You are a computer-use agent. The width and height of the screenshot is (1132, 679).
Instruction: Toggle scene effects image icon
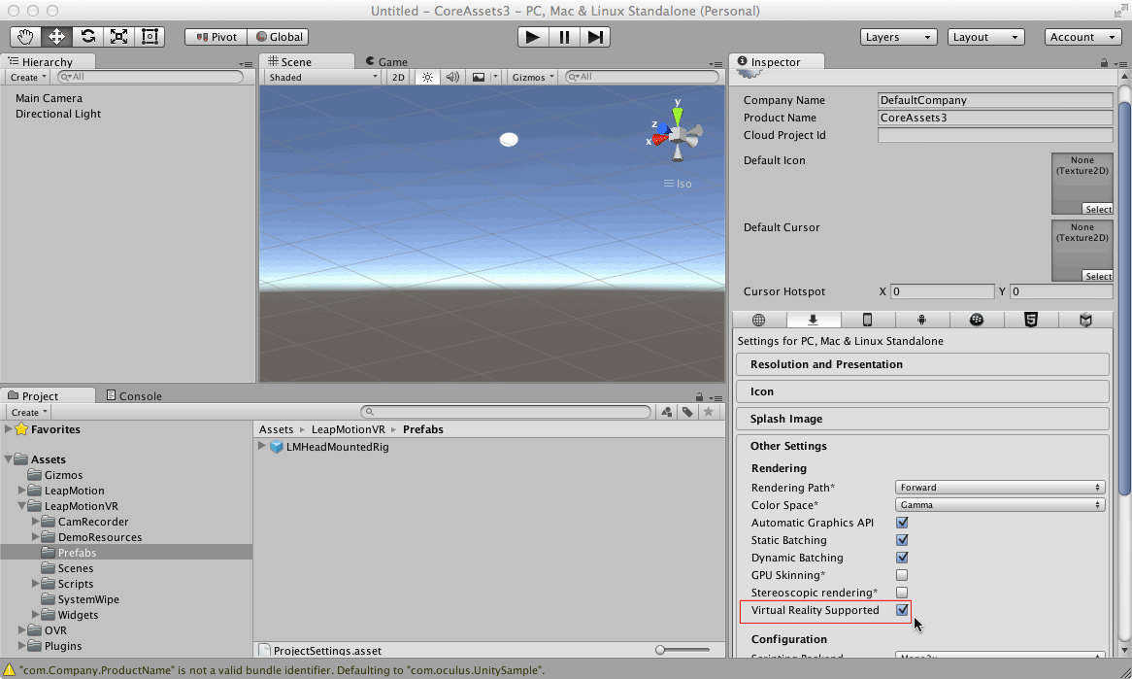[479, 78]
